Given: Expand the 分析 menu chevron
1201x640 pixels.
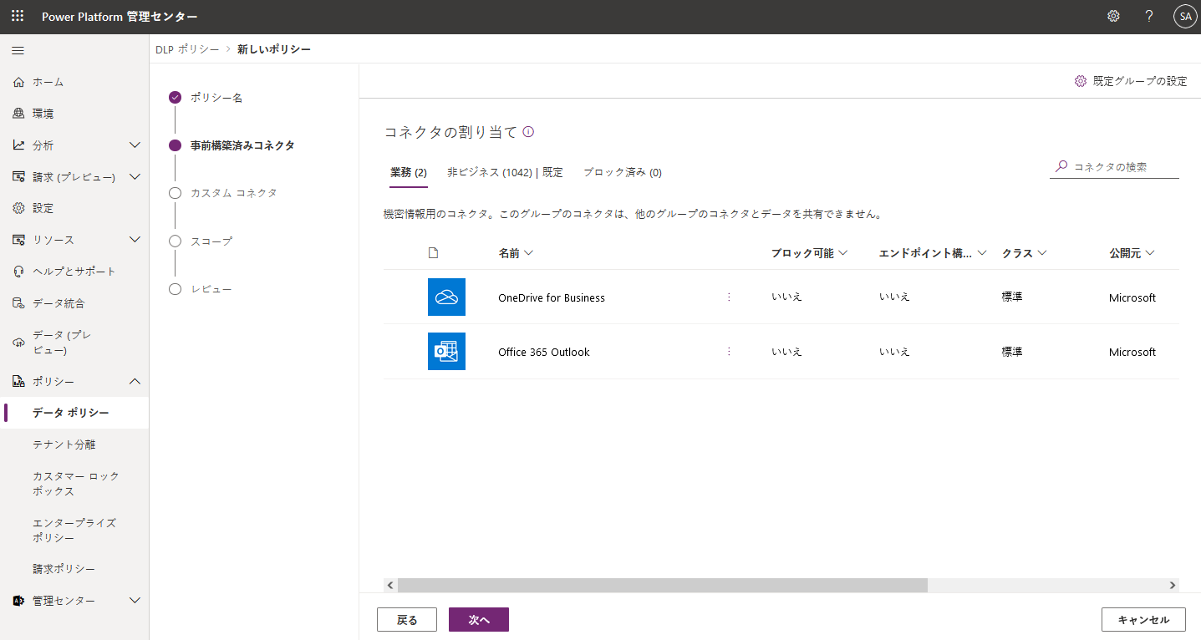Looking at the screenshot, I should tap(135, 145).
